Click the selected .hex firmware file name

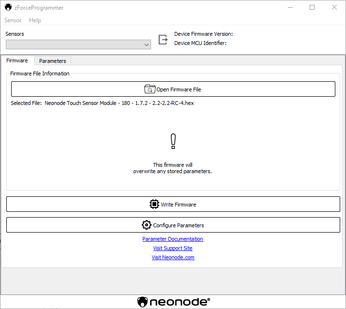point(119,103)
